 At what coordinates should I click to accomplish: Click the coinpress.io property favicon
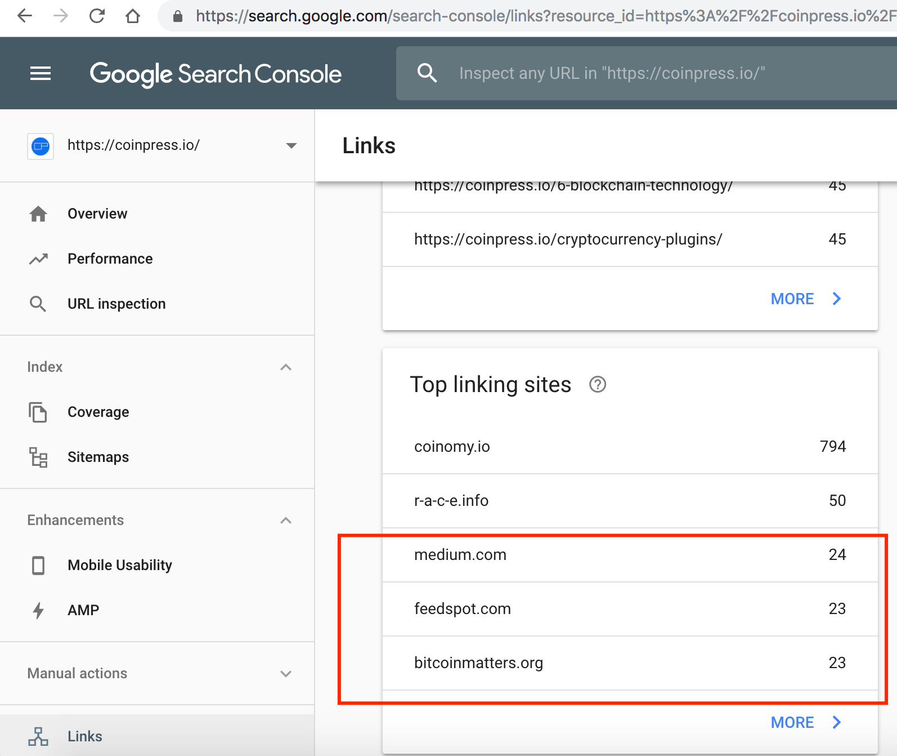[41, 146]
